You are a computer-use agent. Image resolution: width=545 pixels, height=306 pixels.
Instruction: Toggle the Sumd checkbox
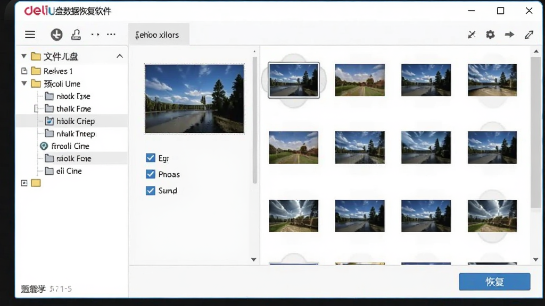151,191
